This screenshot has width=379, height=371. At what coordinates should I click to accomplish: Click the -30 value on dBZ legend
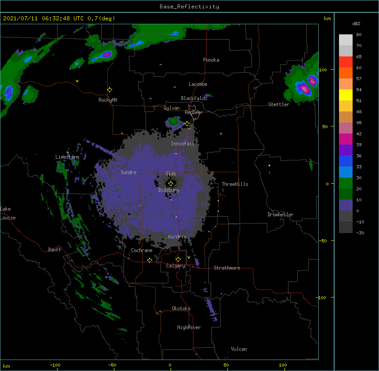[360, 233]
